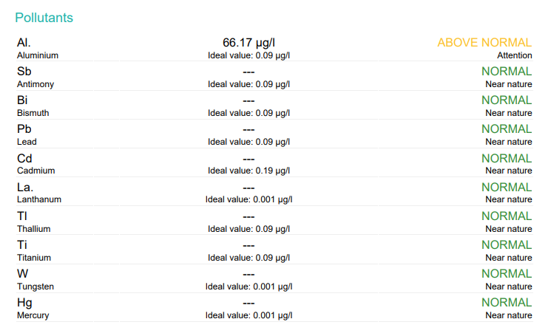Click the NORMAL status in Mercury row

(507, 302)
